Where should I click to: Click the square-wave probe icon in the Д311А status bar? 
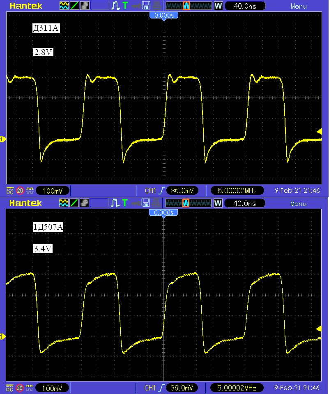(x=30, y=190)
